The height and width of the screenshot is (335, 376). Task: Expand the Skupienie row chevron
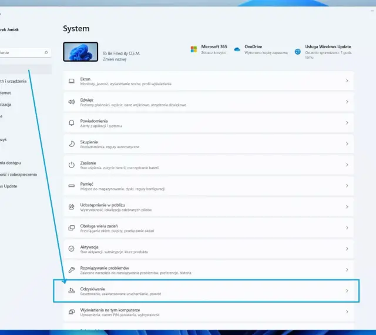click(347, 144)
